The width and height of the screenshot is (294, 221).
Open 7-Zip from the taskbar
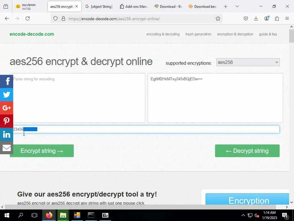[105, 215]
